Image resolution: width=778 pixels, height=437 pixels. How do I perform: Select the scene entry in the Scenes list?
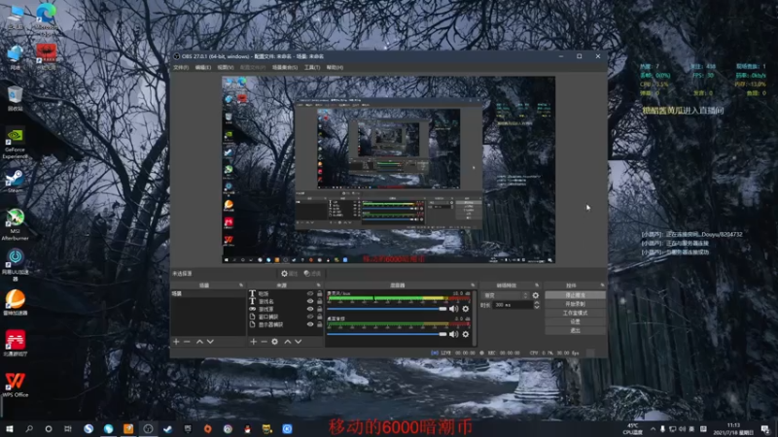pyautogui.click(x=208, y=294)
